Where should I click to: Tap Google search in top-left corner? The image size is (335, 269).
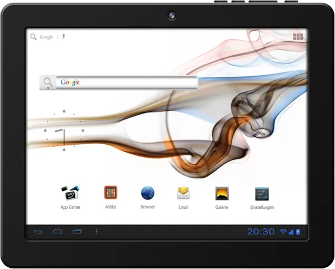pos(41,37)
